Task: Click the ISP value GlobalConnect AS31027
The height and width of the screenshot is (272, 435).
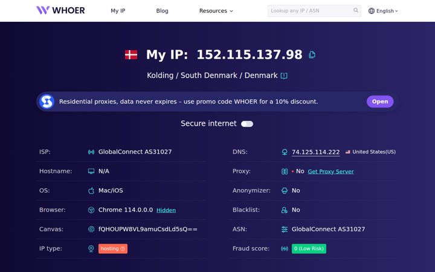Action: pos(135,152)
